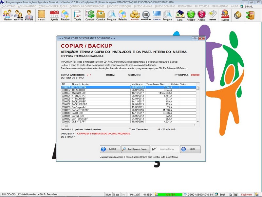This screenshot has height=197, width=262.
Task: Select the CabGrupo.dbf file row
Action: coord(128,107)
